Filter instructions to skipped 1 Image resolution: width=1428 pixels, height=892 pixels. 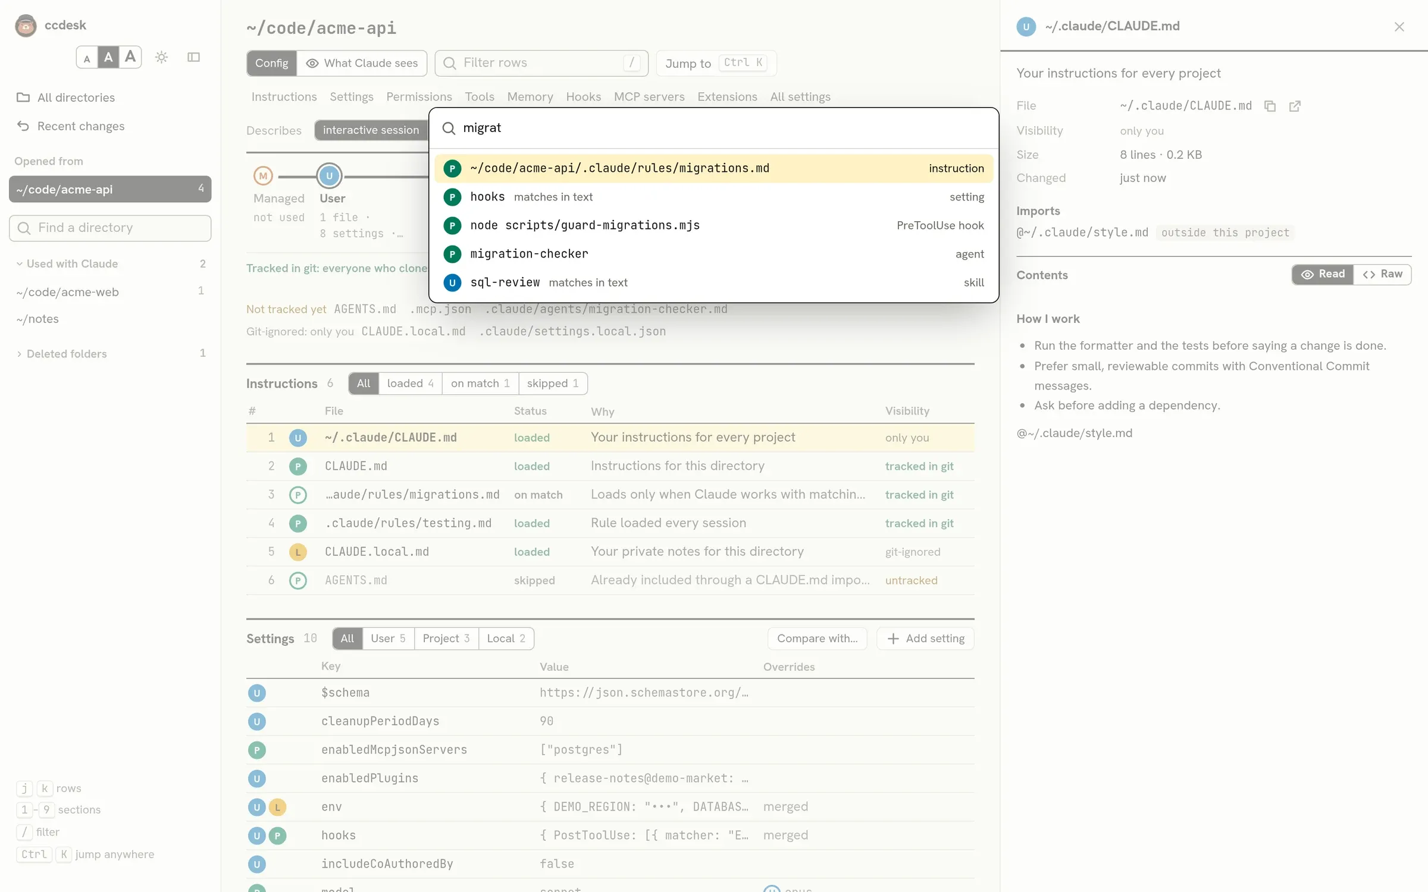coord(553,384)
